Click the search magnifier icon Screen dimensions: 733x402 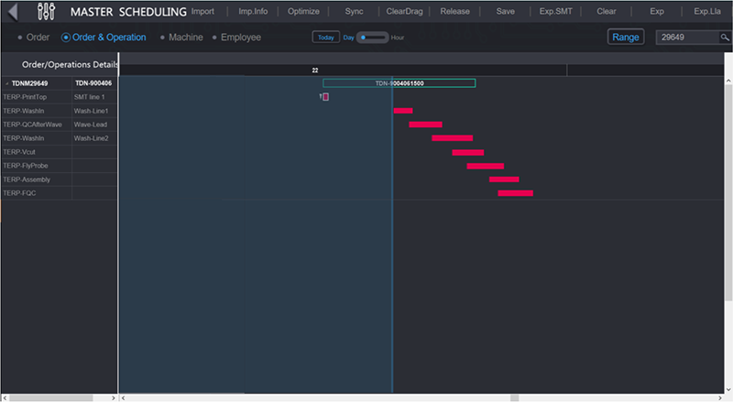[724, 38]
